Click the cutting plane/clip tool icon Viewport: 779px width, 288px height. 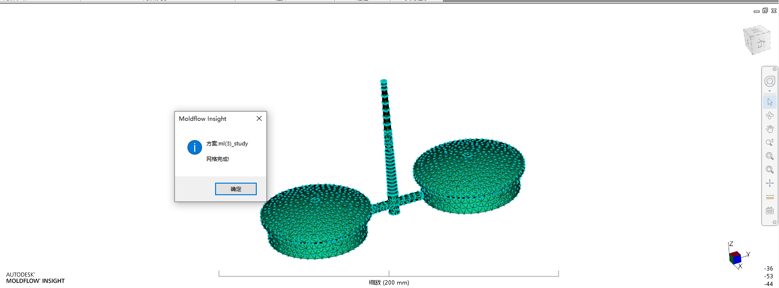click(x=770, y=210)
